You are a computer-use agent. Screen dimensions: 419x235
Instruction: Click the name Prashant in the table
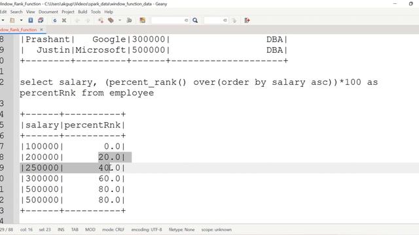coord(48,39)
